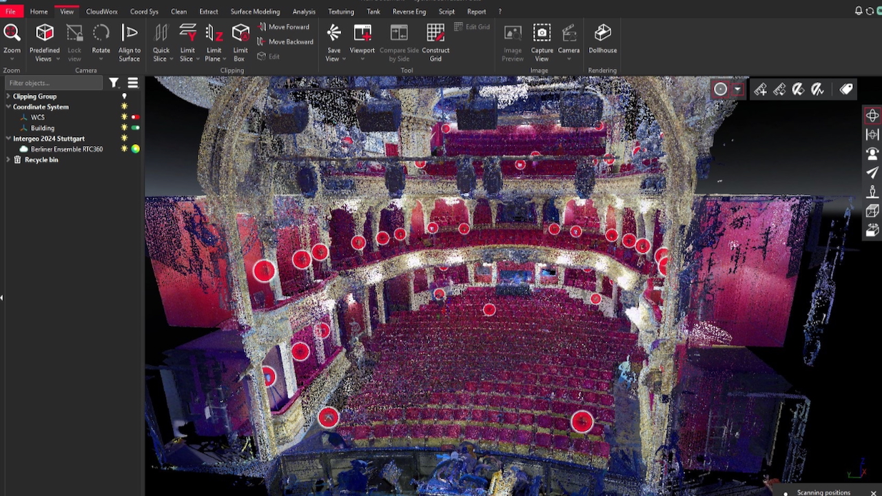Toggle the WCS coordinate system red switch
Image resolution: width=882 pixels, height=496 pixels.
[x=135, y=117]
